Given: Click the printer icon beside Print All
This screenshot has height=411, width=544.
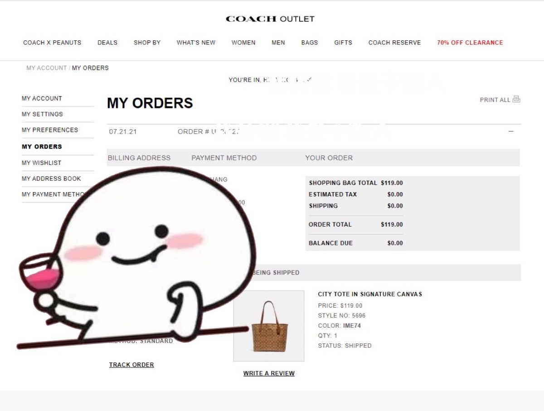Looking at the screenshot, I should [516, 100].
